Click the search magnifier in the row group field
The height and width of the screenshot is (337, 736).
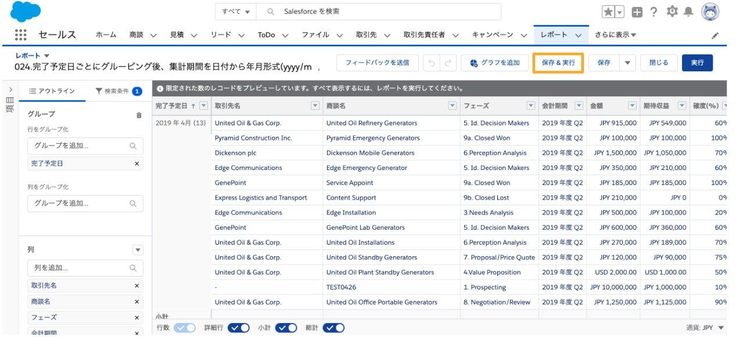tap(133, 146)
